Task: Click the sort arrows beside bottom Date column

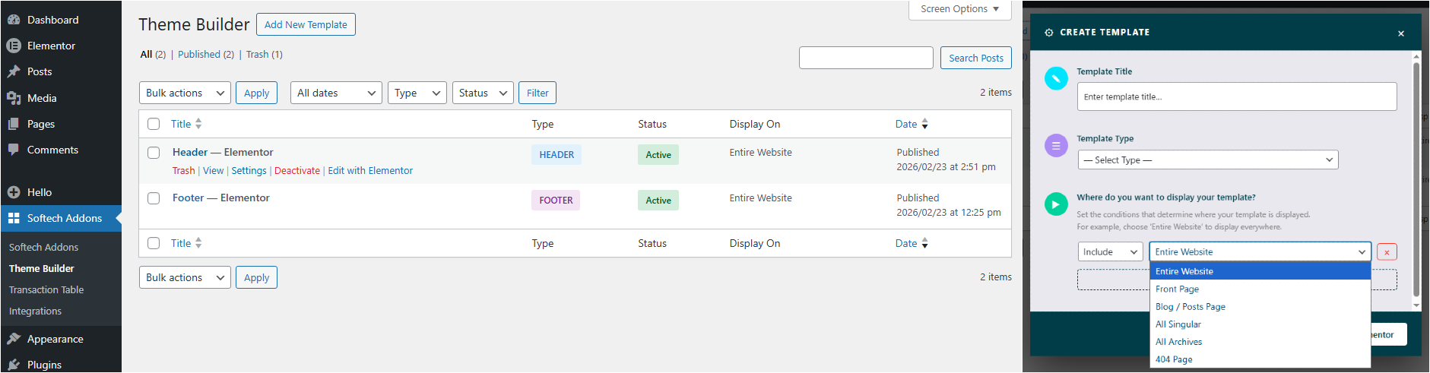Action: coord(924,243)
